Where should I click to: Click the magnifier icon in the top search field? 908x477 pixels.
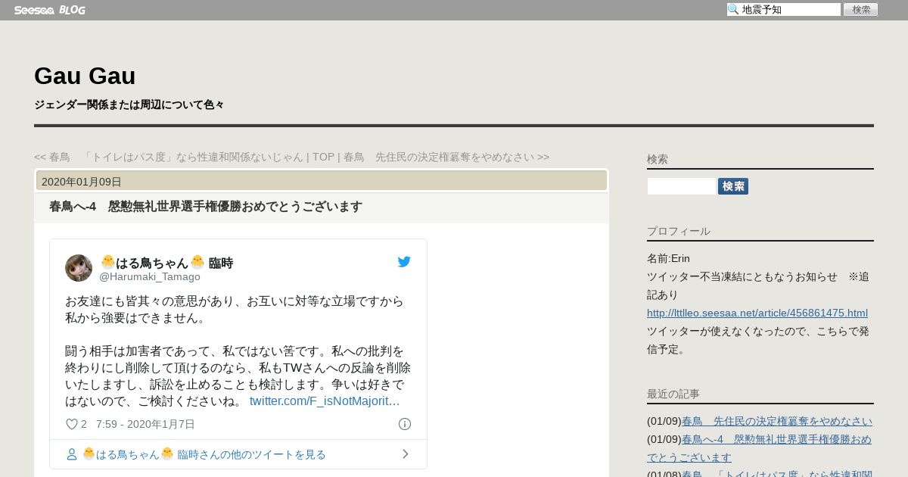coord(733,10)
